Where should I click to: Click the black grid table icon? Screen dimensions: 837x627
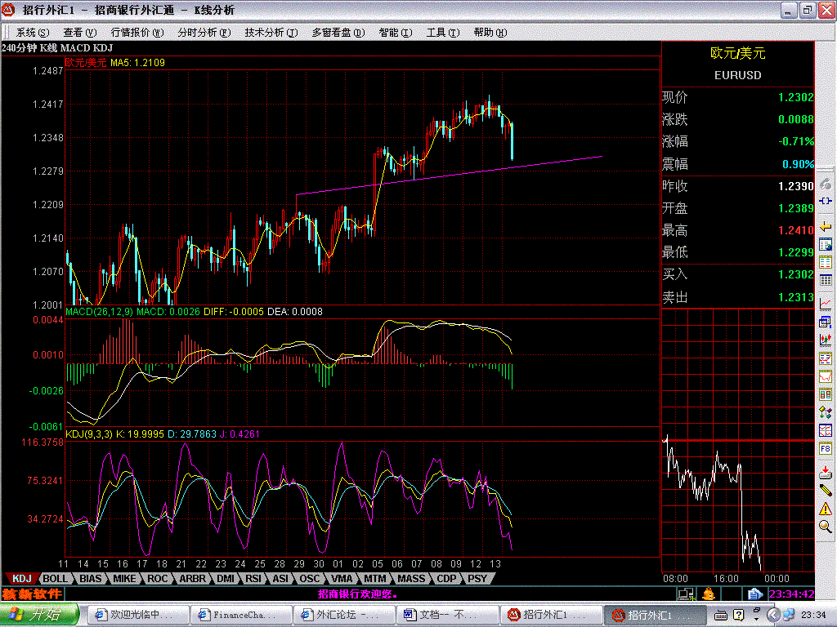click(x=826, y=280)
